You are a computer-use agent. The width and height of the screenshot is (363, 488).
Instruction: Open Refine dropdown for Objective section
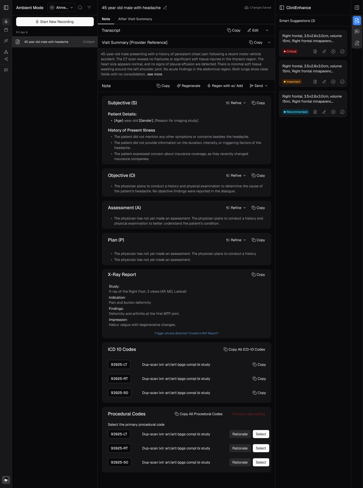[236, 175]
